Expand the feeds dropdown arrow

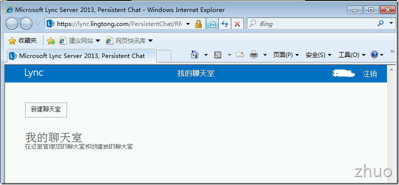pyautogui.click(x=229, y=54)
